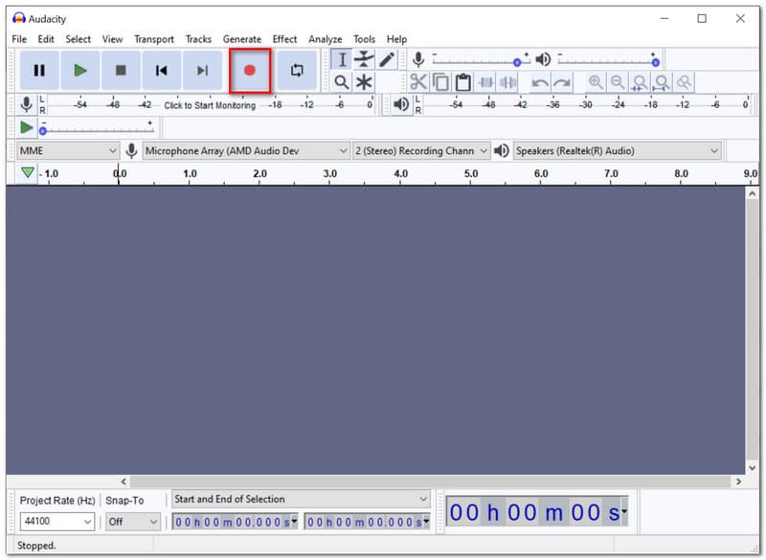This screenshot has width=766, height=560.
Task: Start playback with the green Play button
Action: (x=80, y=71)
